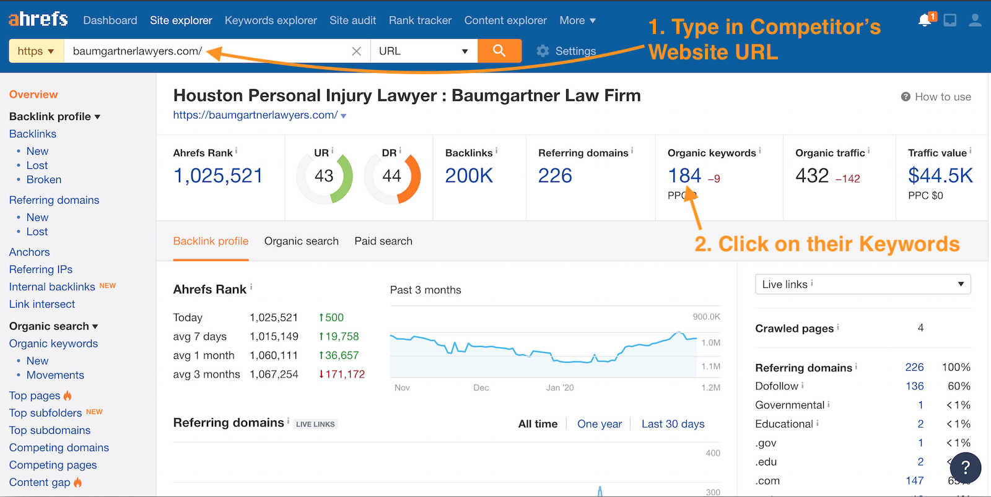Click the info icon beside Backlinks metric
991x497 pixels.
point(496,150)
